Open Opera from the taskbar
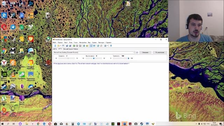Image resolution: width=224 pixels, height=126 pixels. (50, 124)
